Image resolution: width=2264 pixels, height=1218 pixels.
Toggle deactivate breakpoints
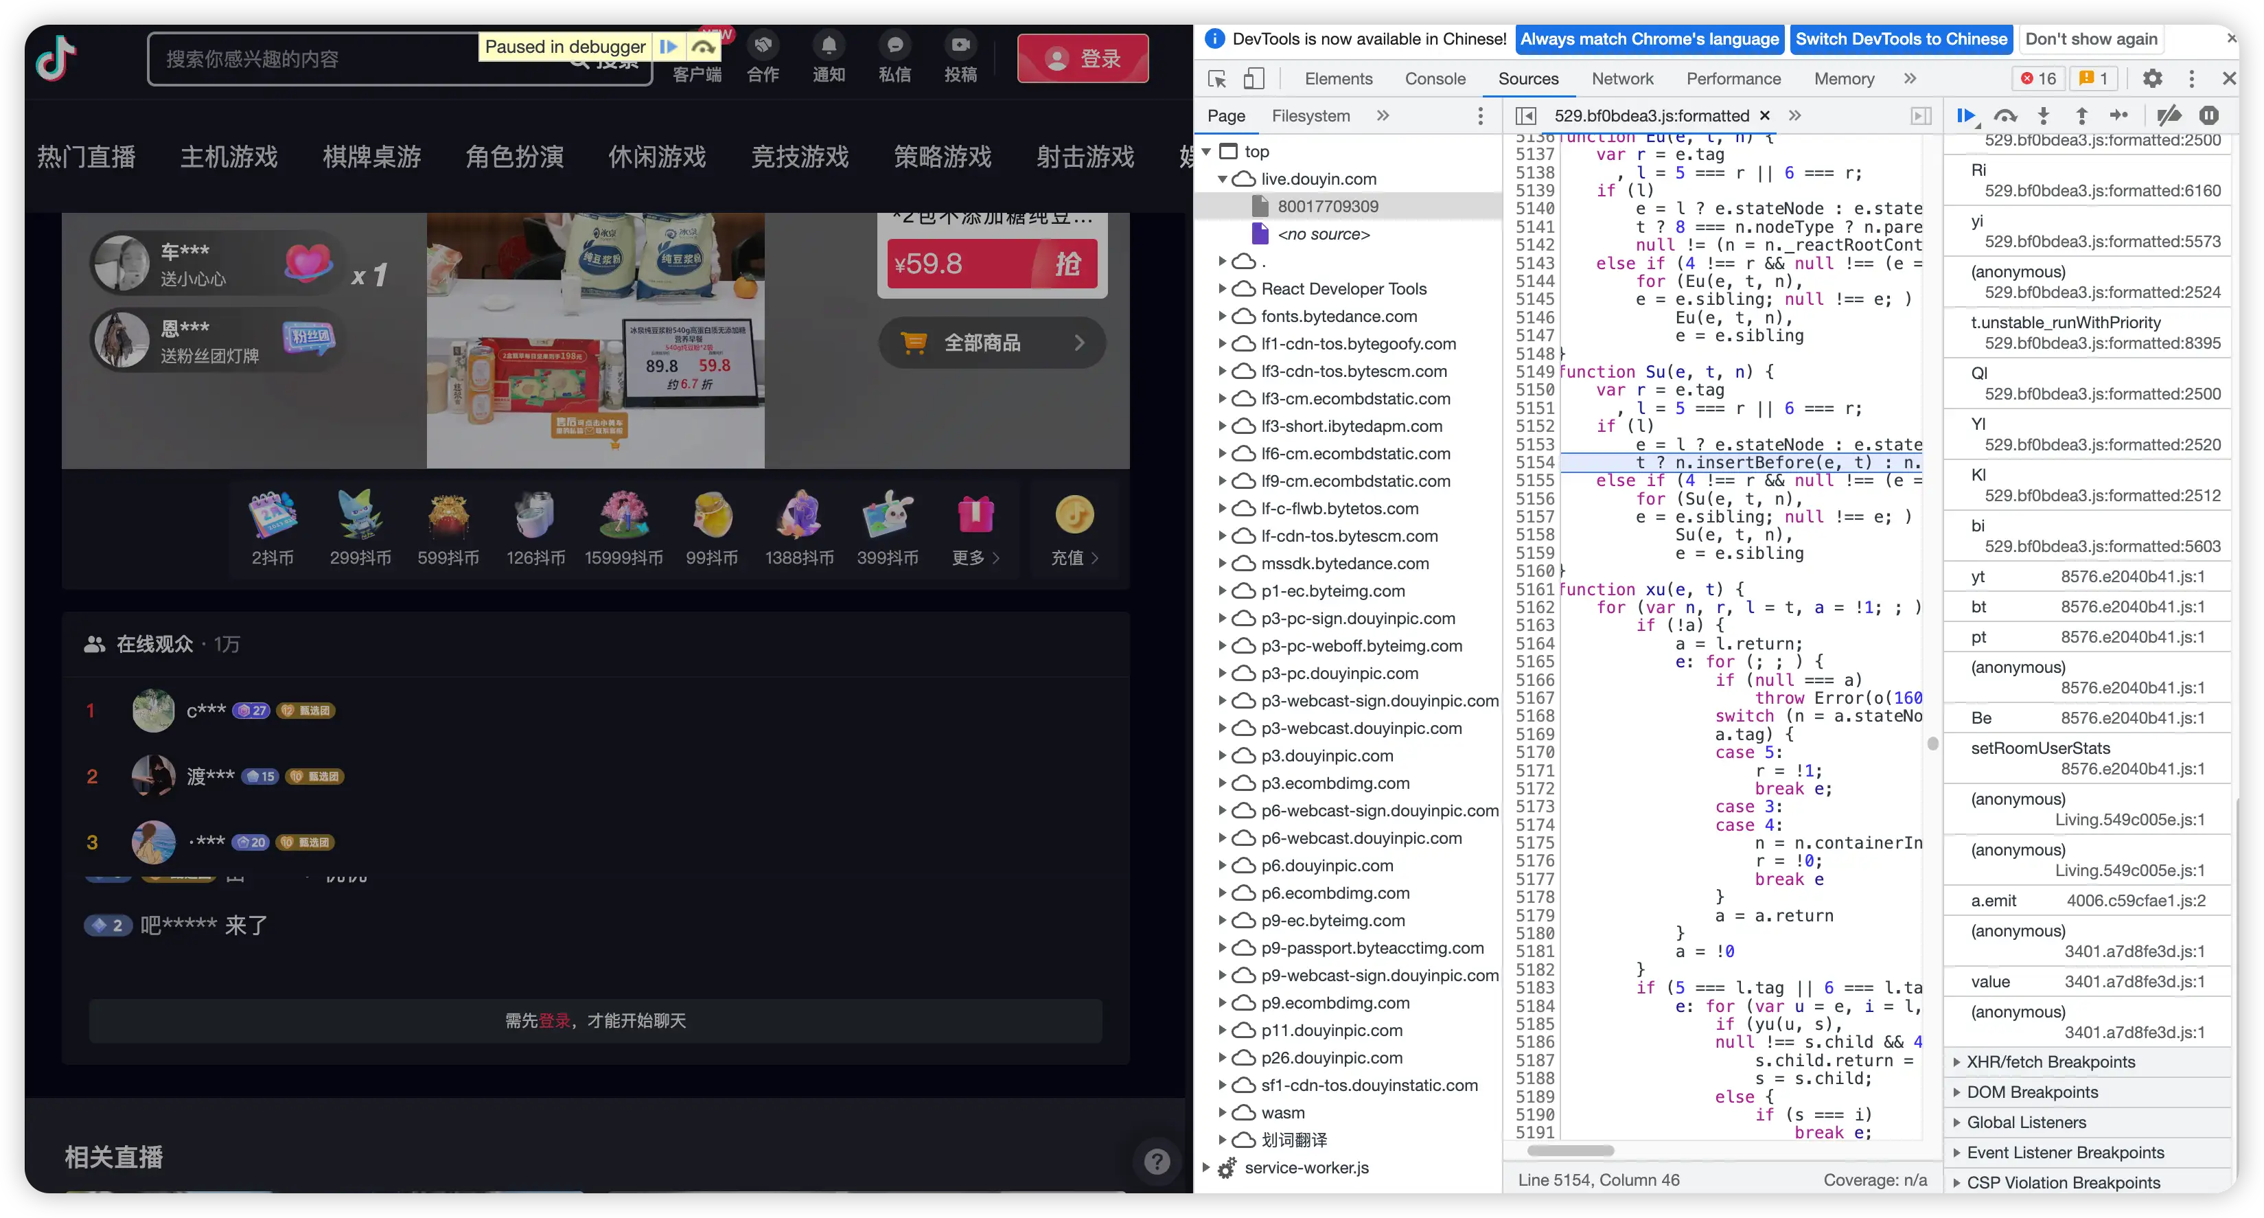click(2168, 116)
